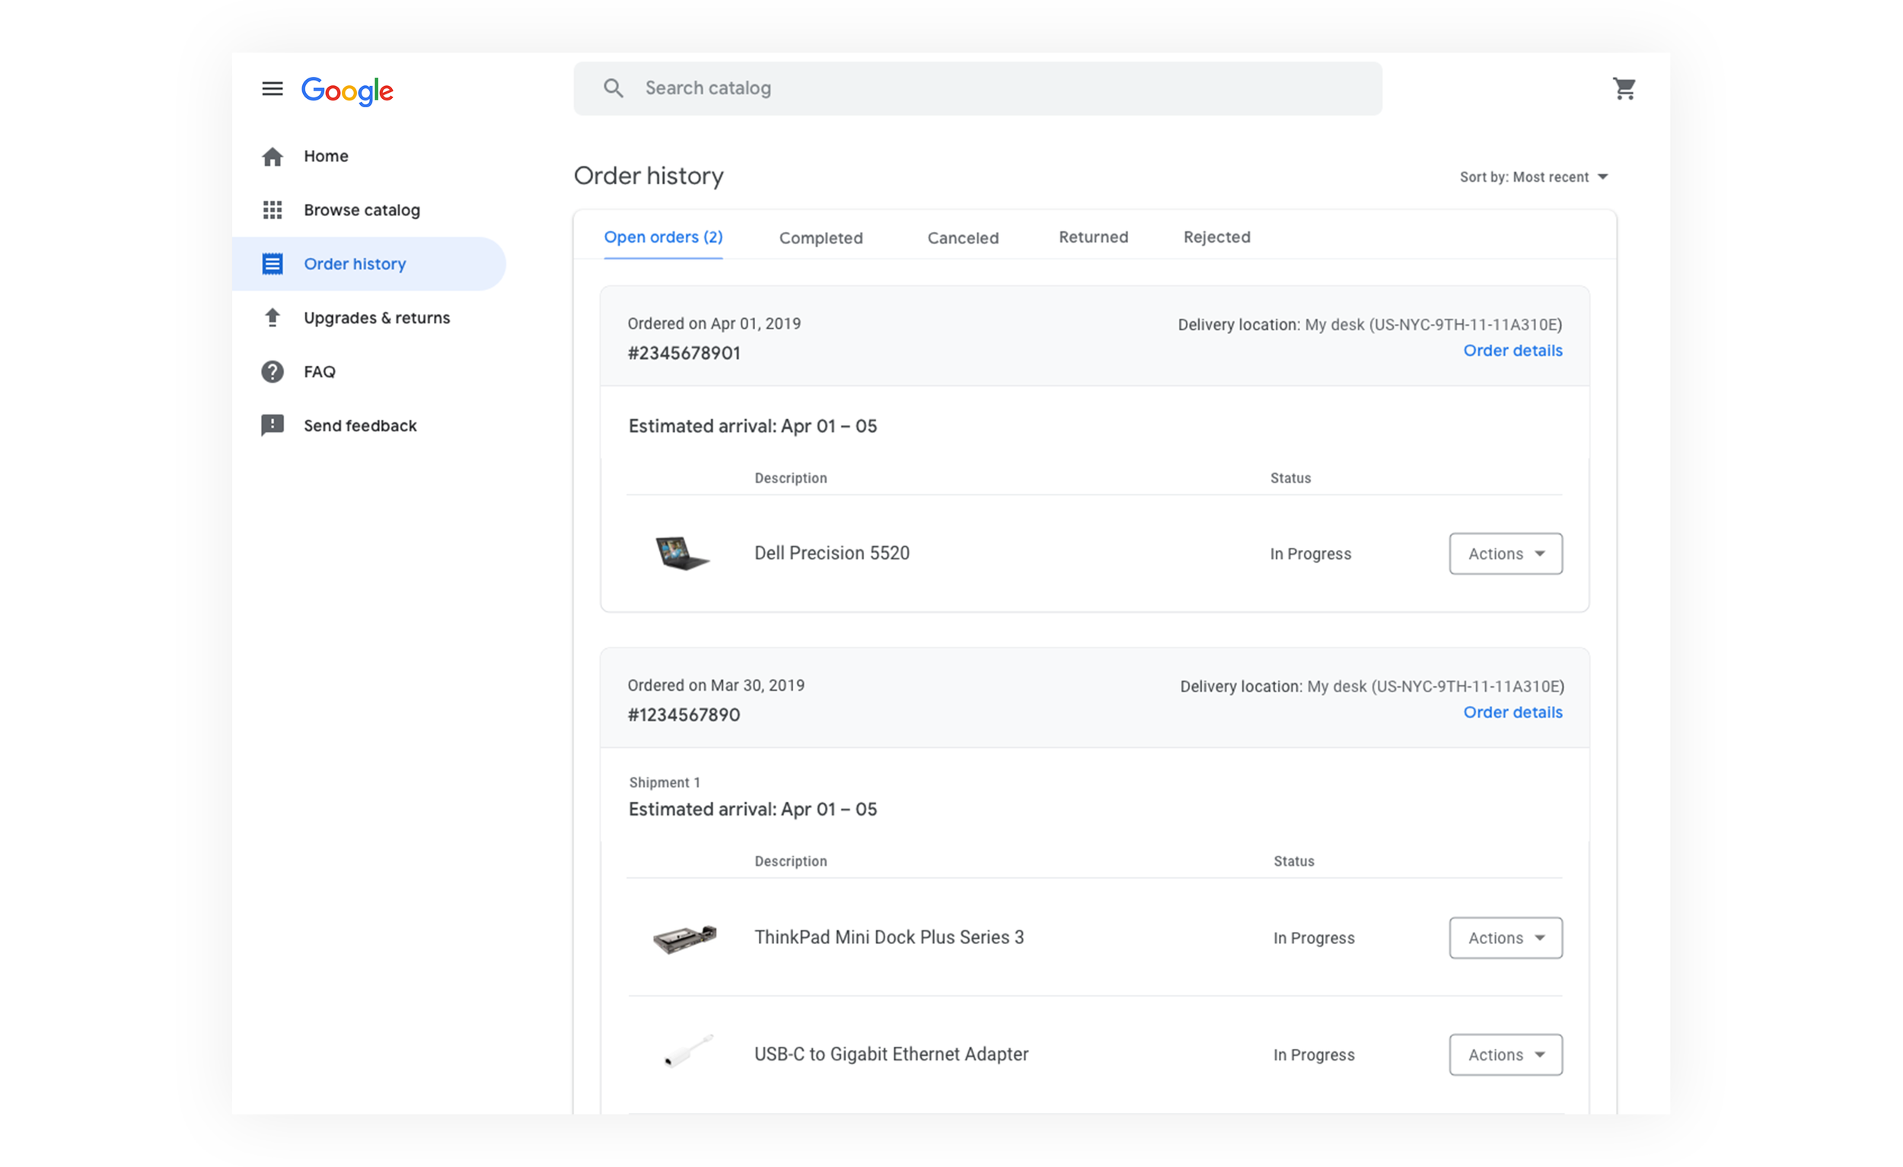The image size is (1903, 1167).
Task: Click the search magnifier icon
Action: point(614,88)
